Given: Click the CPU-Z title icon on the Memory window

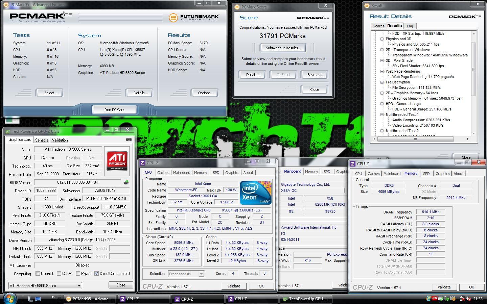Looking at the screenshot, I should pos(353,163).
